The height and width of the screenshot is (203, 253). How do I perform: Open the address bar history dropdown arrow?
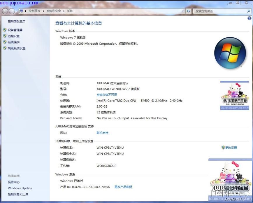183,11
